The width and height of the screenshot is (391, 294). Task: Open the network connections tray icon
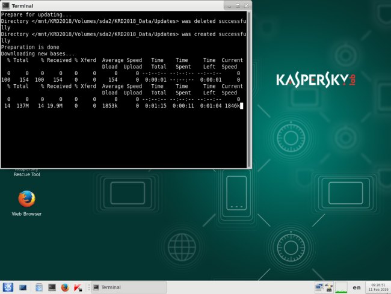tap(319, 287)
